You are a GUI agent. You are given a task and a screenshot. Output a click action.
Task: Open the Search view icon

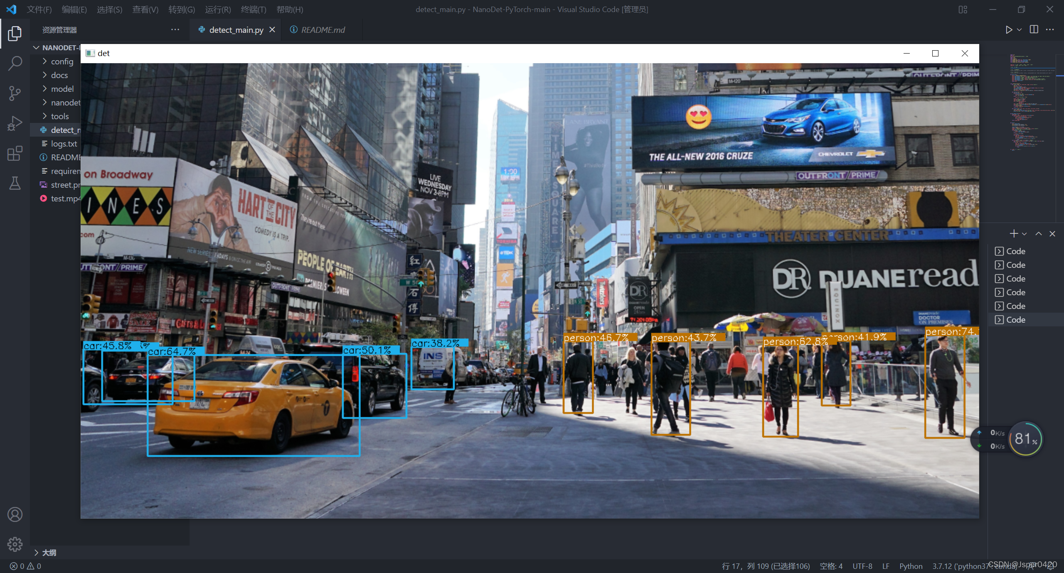click(x=15, y=64)
